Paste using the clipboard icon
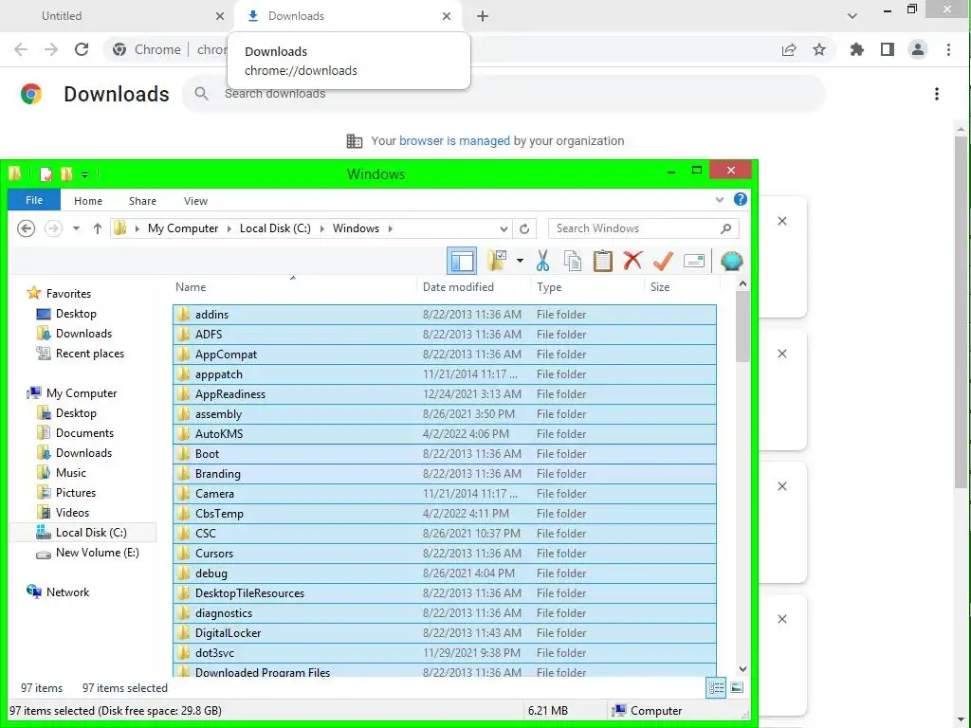The width and height of the screenshot is (971, 728). point(602,261)
